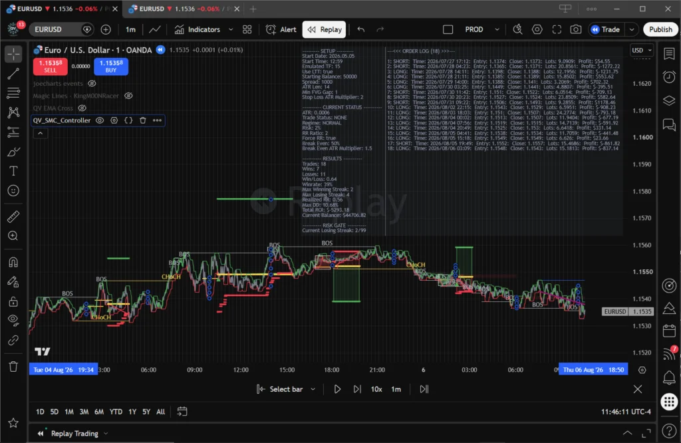Select the 1D time range

(40, 412)
